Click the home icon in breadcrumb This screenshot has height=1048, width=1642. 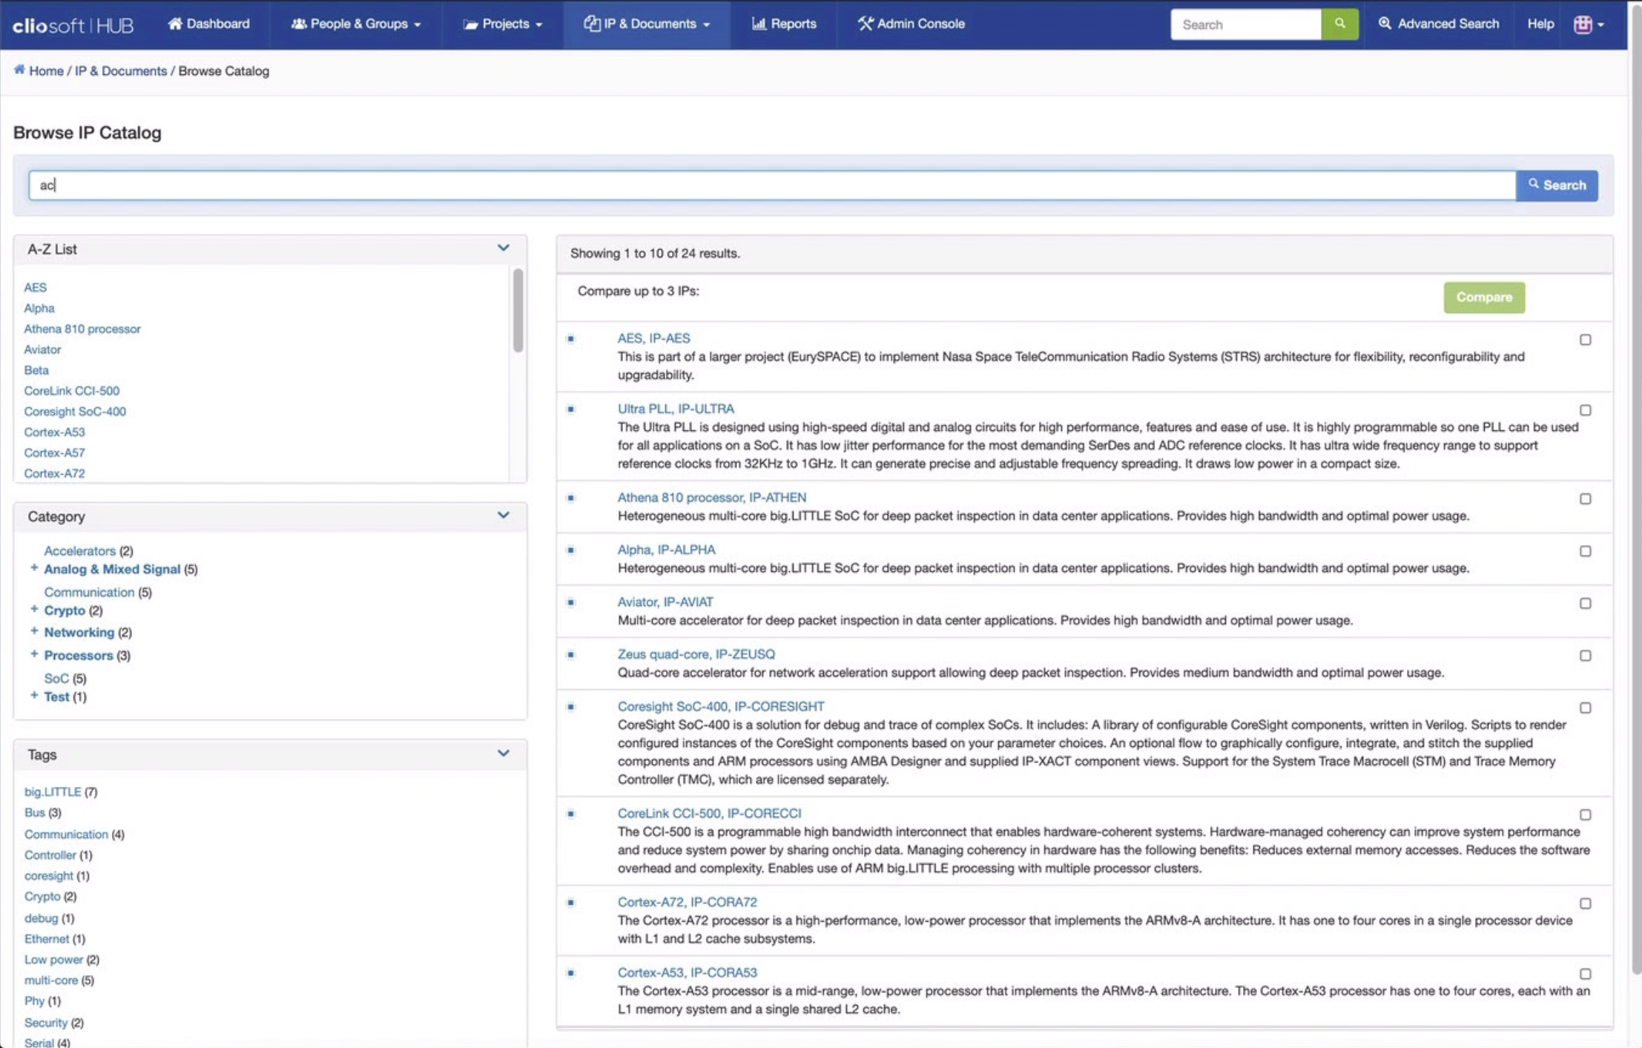tap(19, 70)
